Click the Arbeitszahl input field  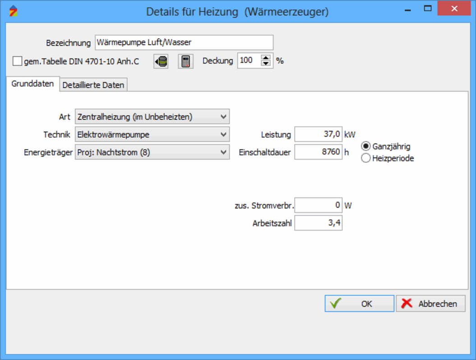[x=318, y=223]
